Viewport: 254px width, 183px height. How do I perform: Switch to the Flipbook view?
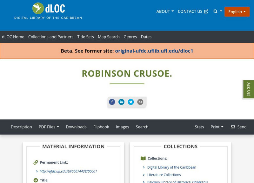[101, 127]
